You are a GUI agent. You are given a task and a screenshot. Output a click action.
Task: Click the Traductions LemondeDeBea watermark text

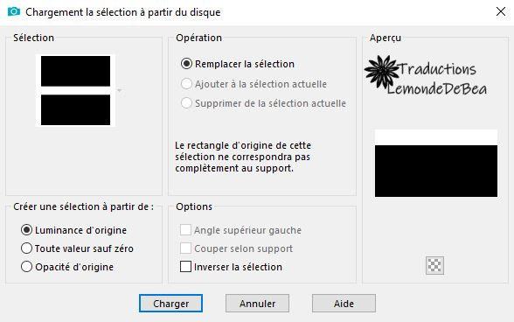[x=437, y=79]
